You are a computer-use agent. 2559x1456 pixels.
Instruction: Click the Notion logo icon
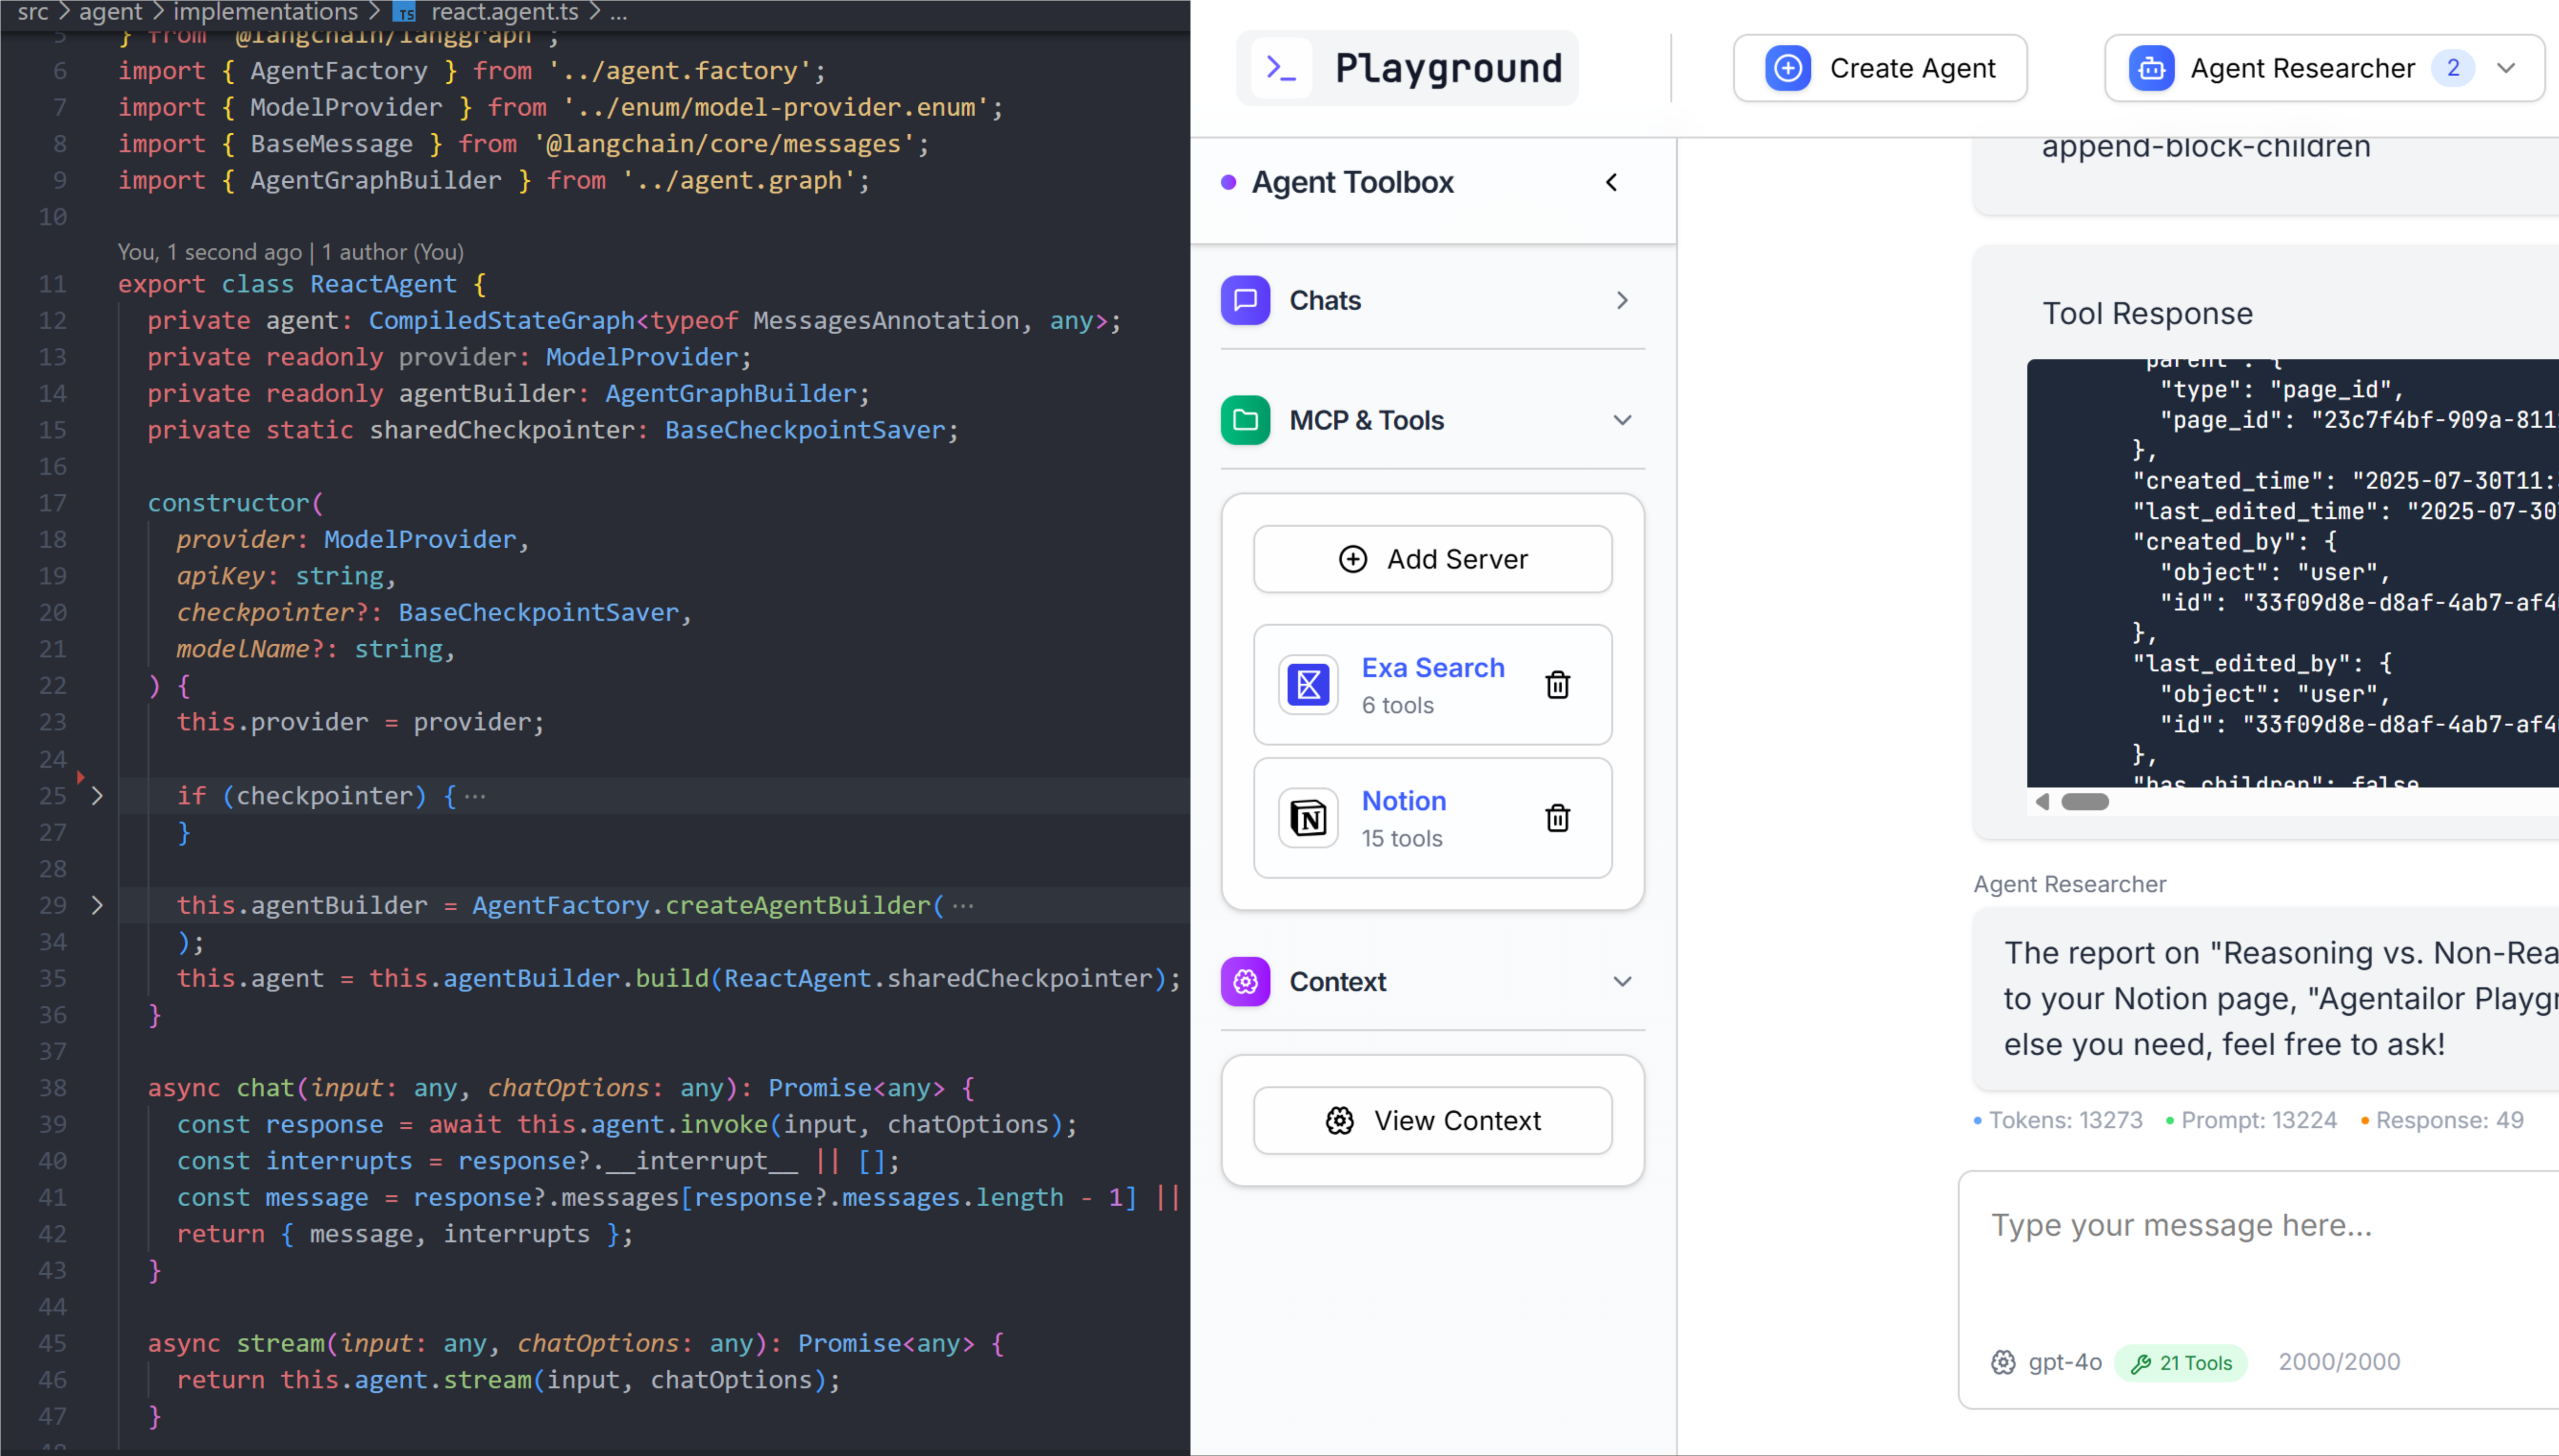(x=1308, y=818)
